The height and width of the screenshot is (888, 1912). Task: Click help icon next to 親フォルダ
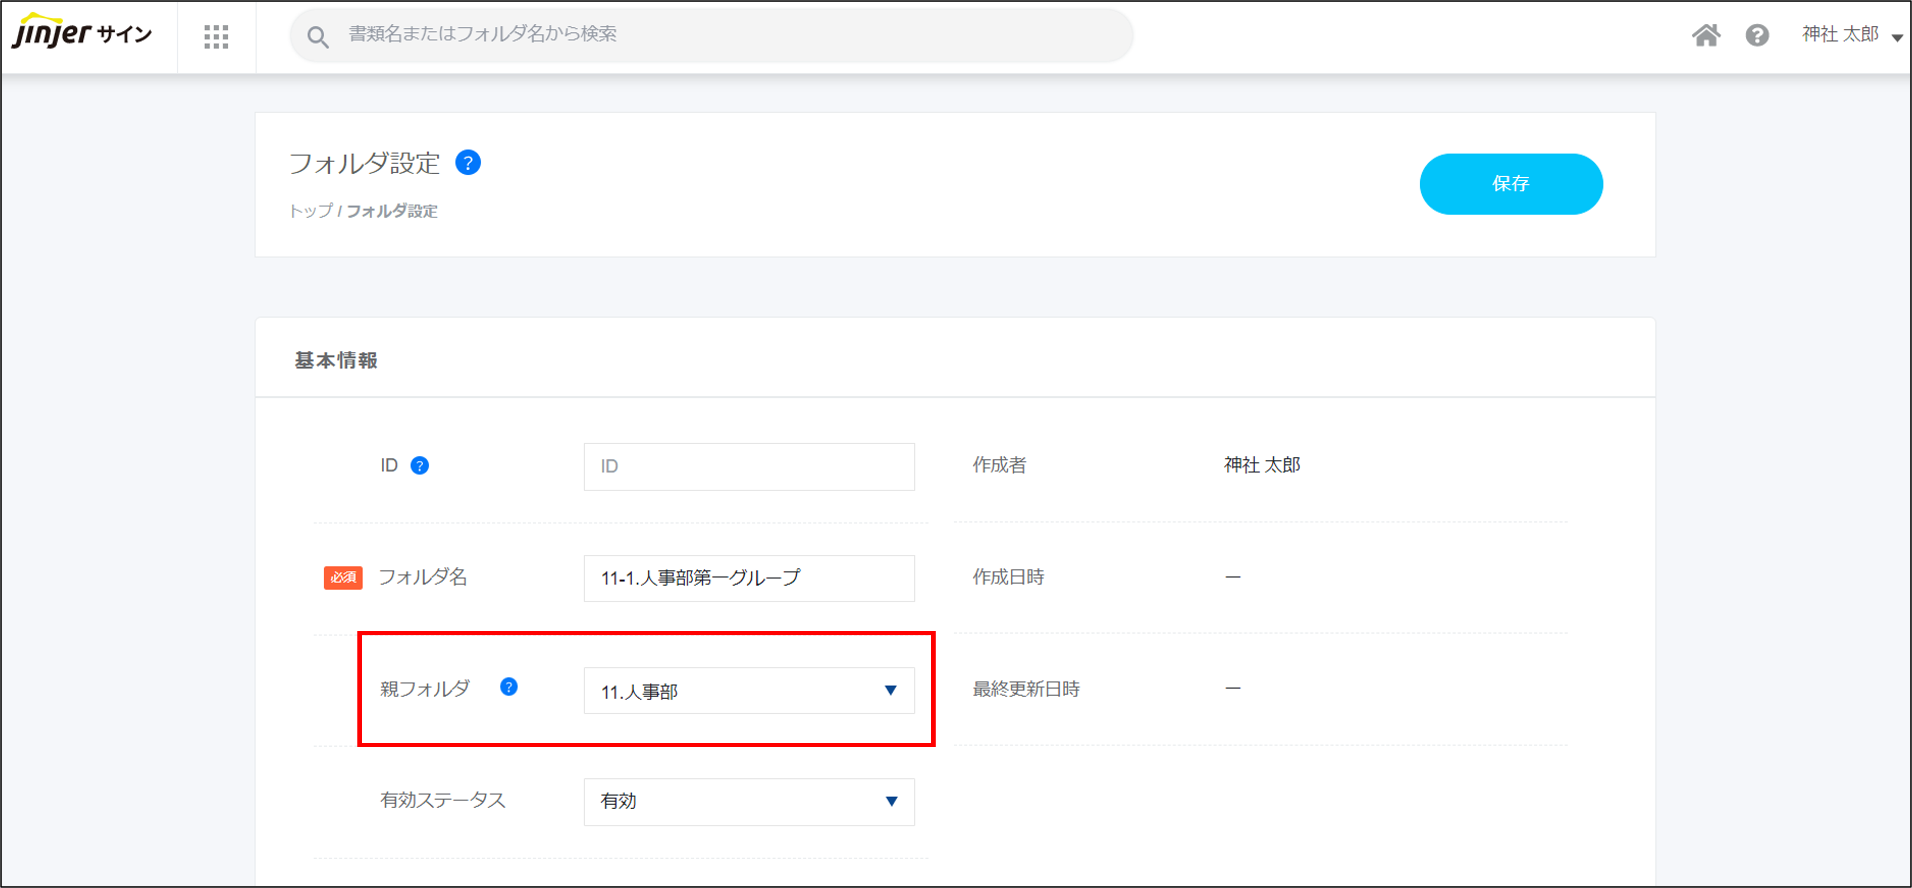tap(508, 687)
